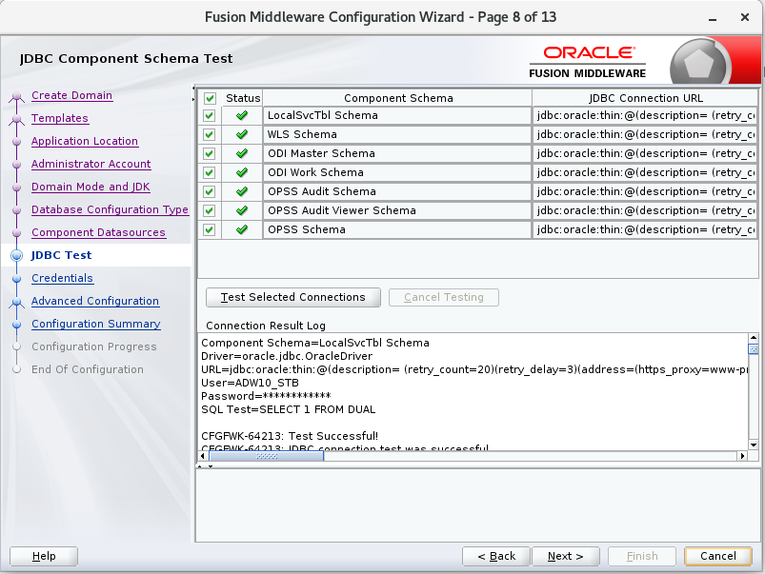Jump to Configuration Summary step
Screen dimensions: 765x574
coord(95,325)
